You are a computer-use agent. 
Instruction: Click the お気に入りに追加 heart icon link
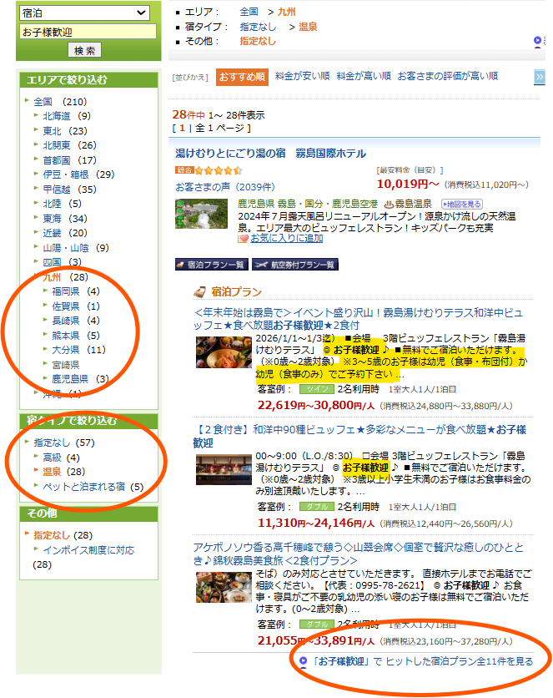tap(280, 238)
